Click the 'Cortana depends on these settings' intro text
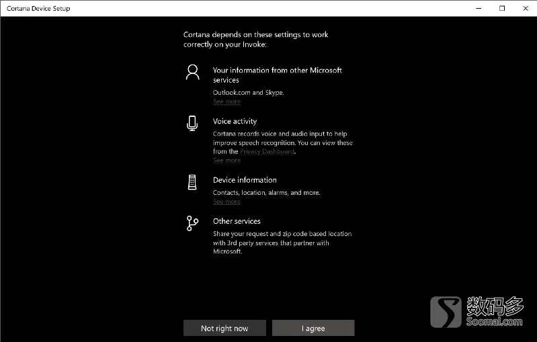Image resolution: width=537 pixels, height=342 pixels. 256,40
